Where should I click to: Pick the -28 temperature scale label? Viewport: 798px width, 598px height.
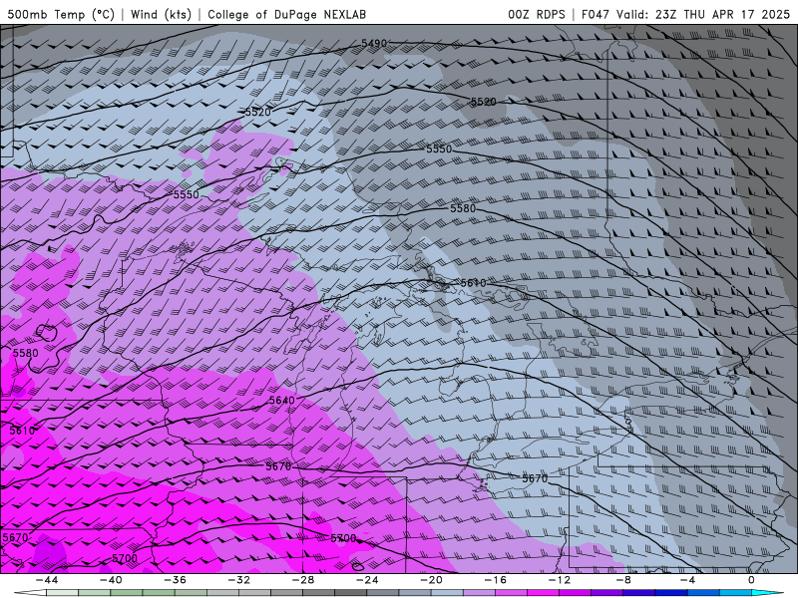[x=303, y=580]
